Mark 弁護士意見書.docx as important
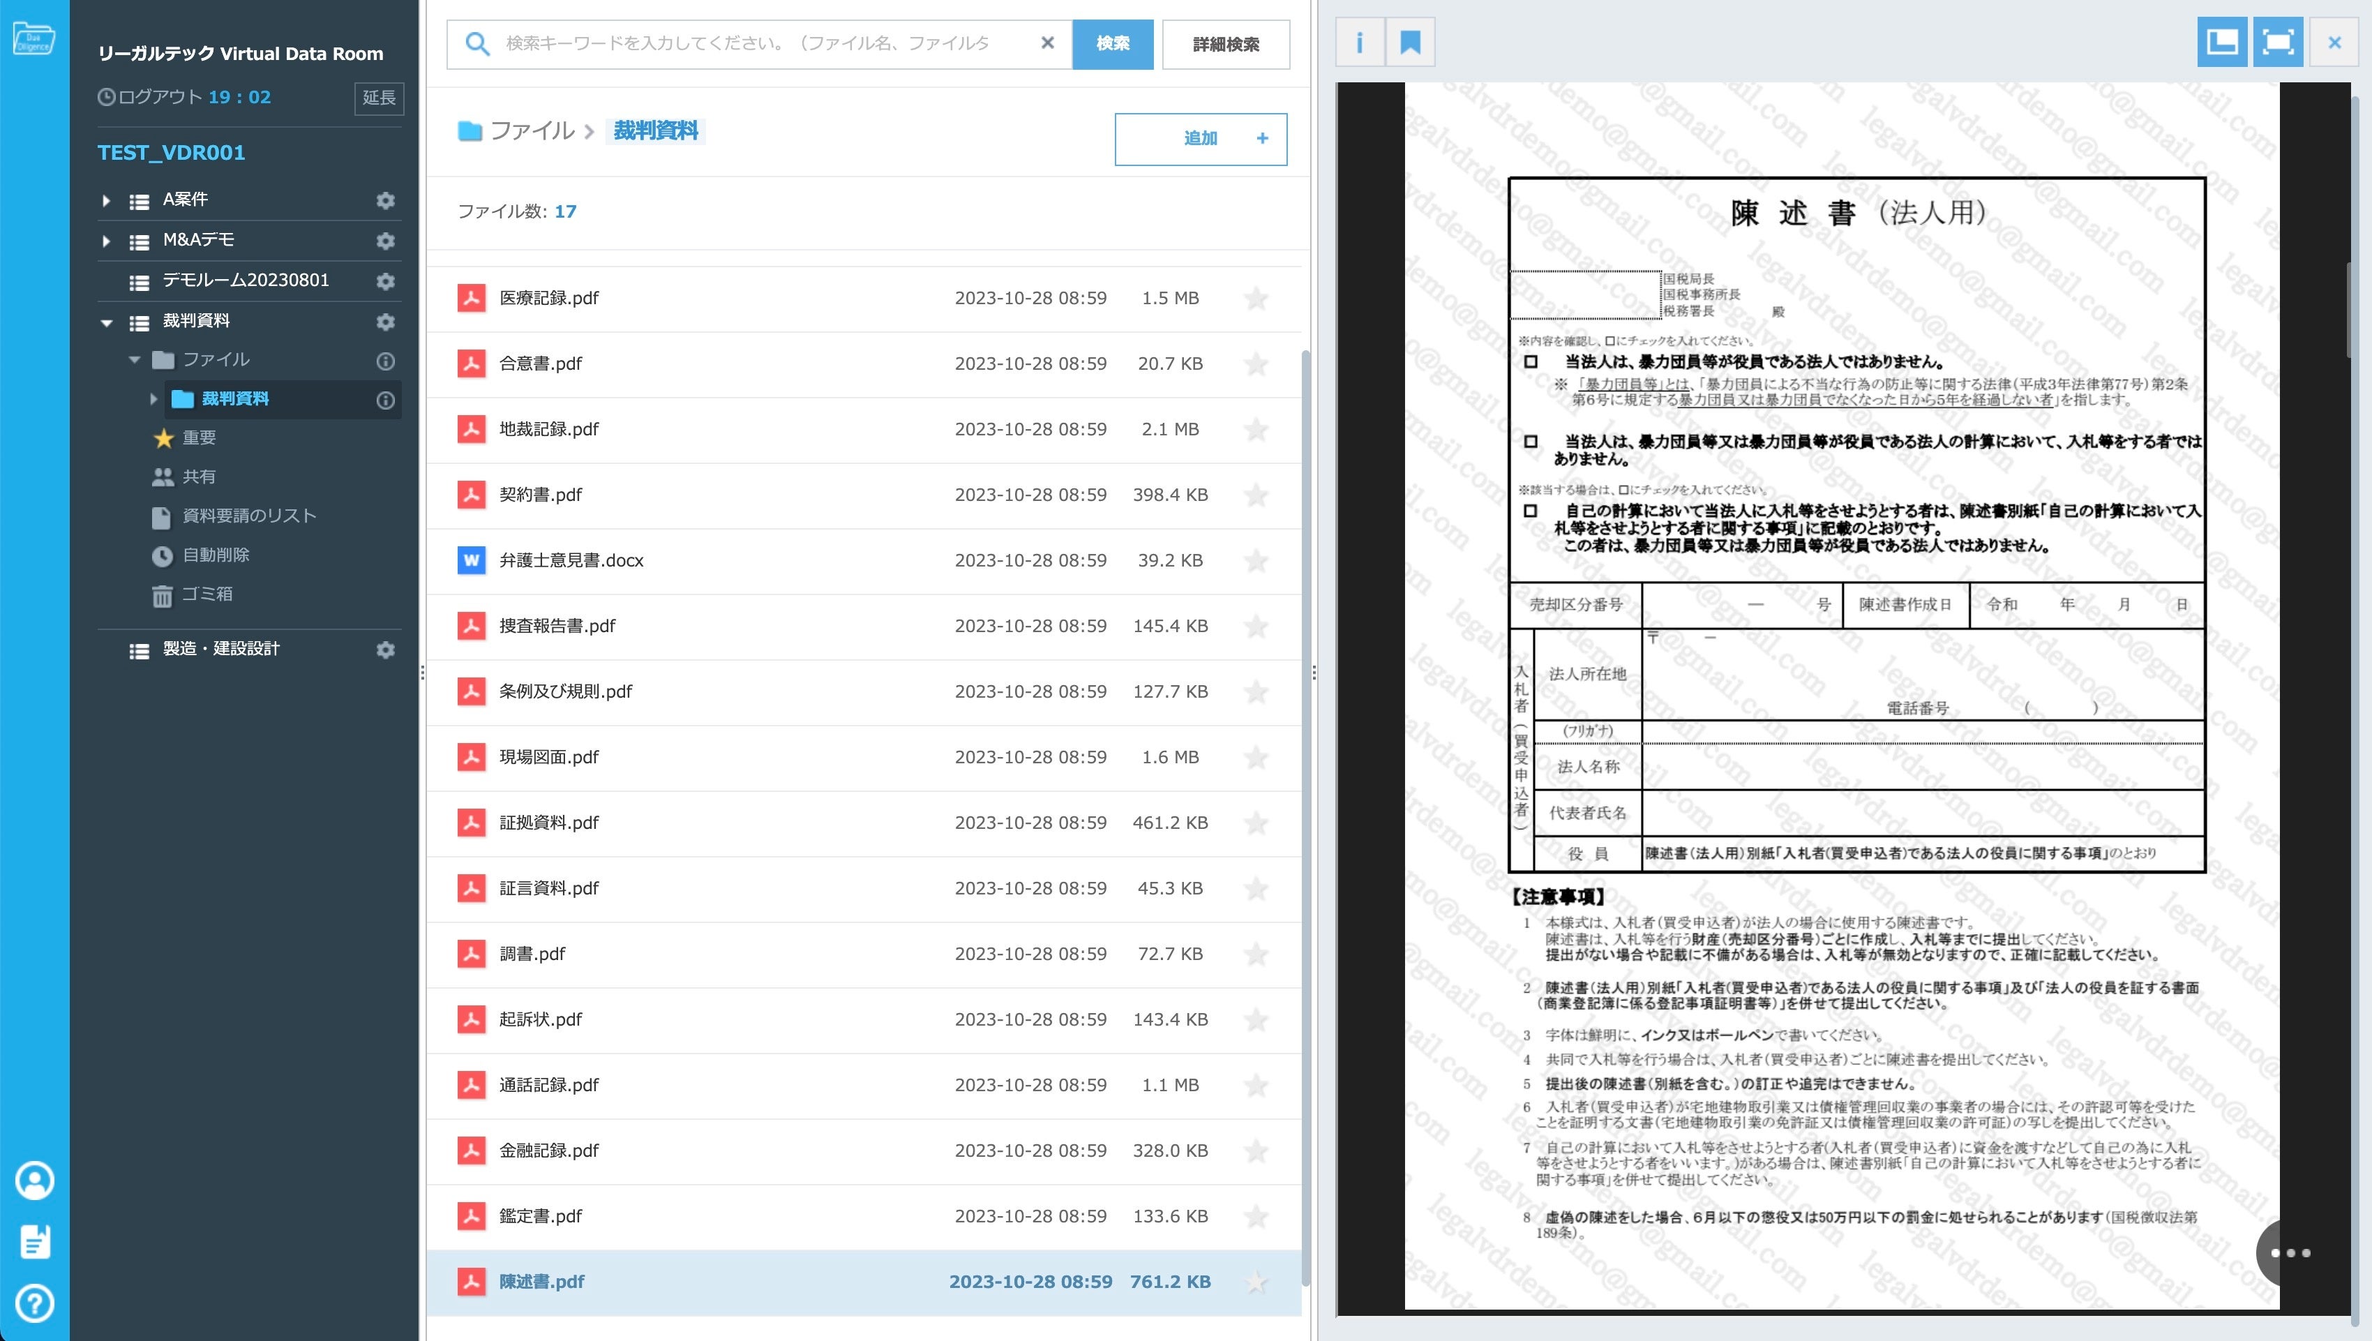The width and height of the screenshot is (2372, 1341). point(1256,561)
